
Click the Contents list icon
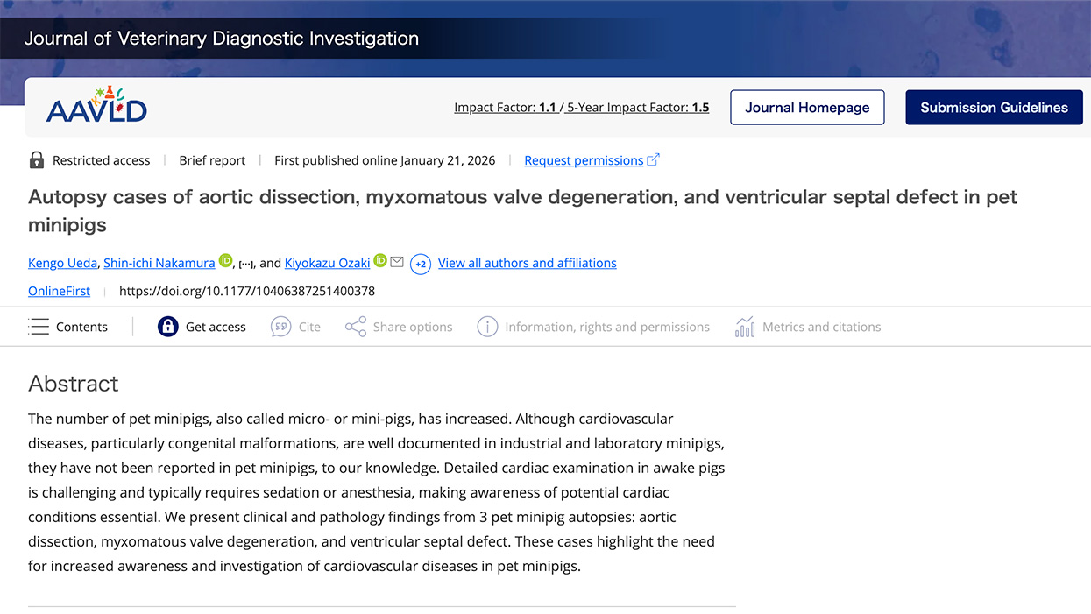39,327
